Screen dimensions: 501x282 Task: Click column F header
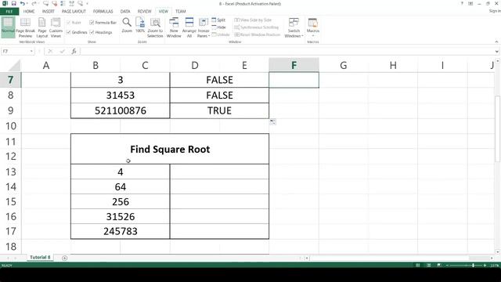294,65
